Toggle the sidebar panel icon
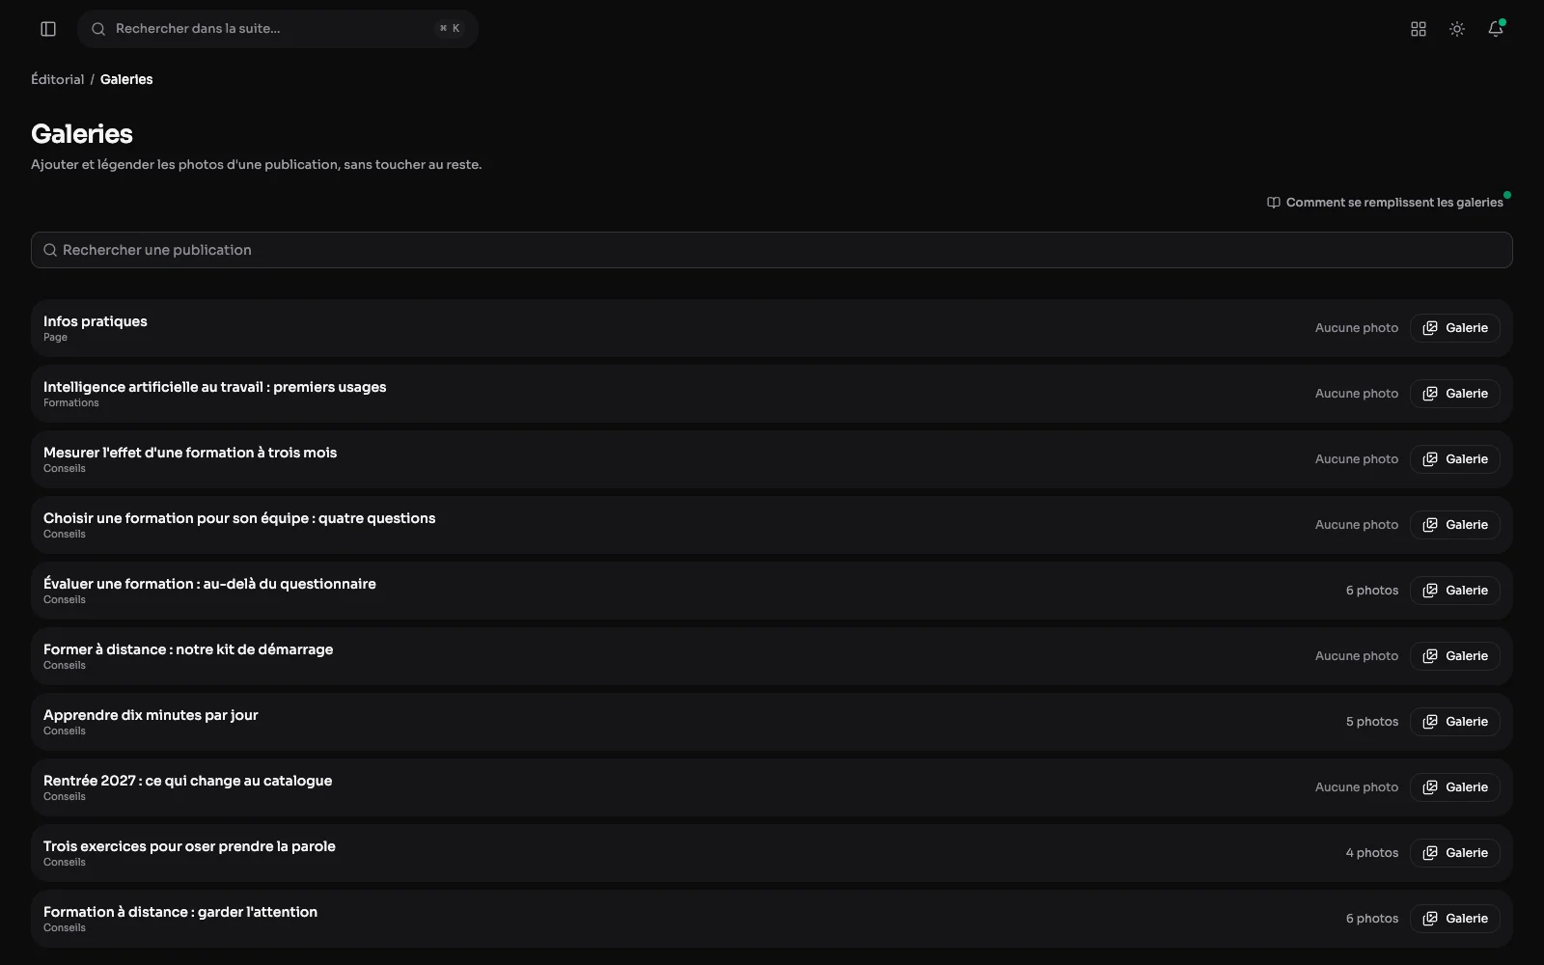Viewport: 1544px width, 965px height. (x=48, y=29)
